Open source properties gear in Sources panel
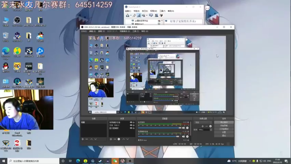 point(119,139)
